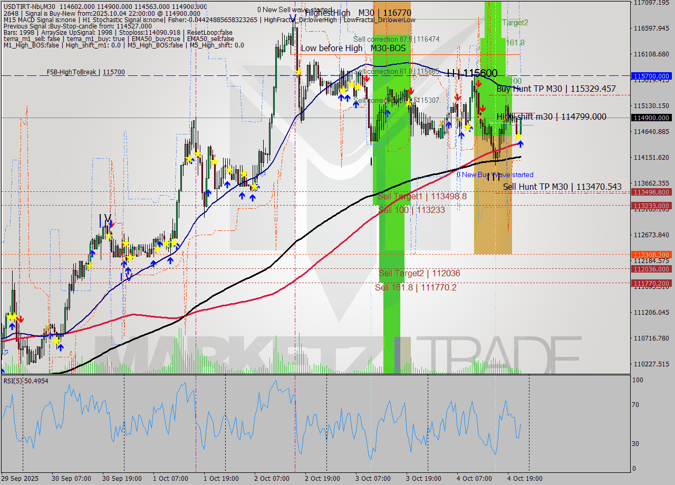Click the Buy Hunt TP M30 label
Screen dimensions: 675x485
pyautogui.click(x=556, y=89)
